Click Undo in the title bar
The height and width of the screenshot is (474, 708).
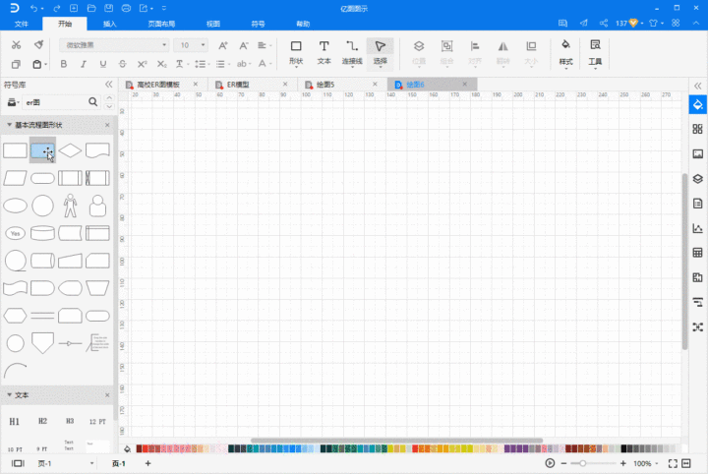pos(33,9)
